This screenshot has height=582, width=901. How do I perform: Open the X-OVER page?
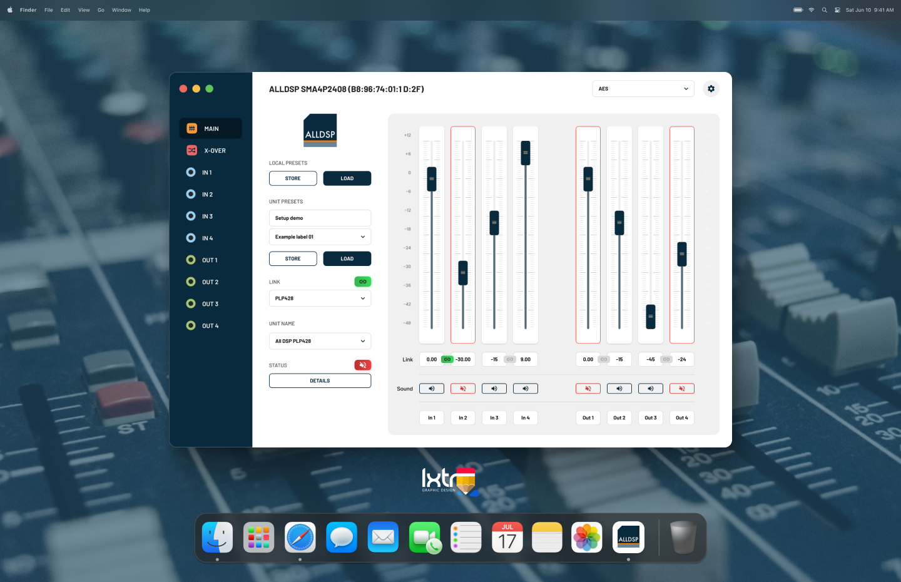(x=211, y=151)
